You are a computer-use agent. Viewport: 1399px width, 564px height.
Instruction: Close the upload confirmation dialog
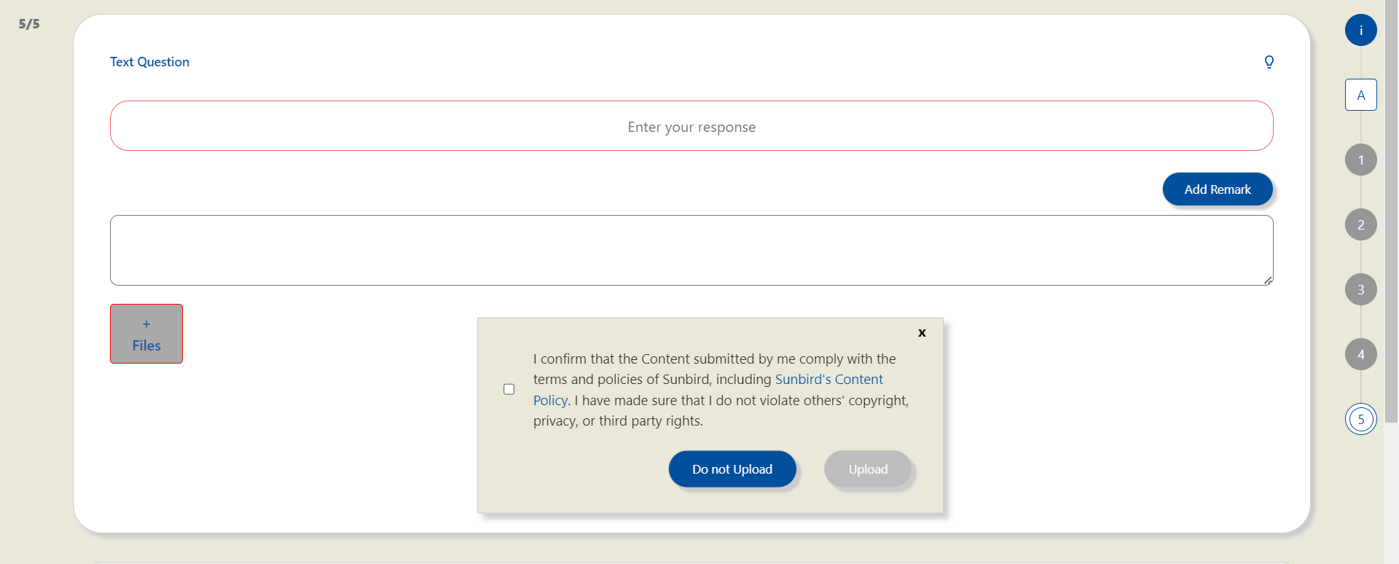point(922,333)
